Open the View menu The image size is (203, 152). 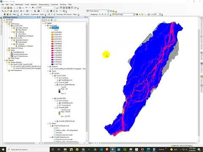[12, 5]
